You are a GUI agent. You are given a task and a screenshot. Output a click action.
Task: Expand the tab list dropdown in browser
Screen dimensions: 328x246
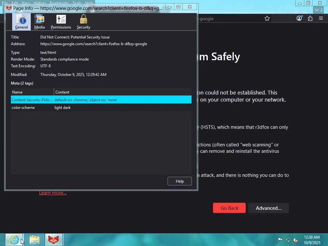pos(319,10)
